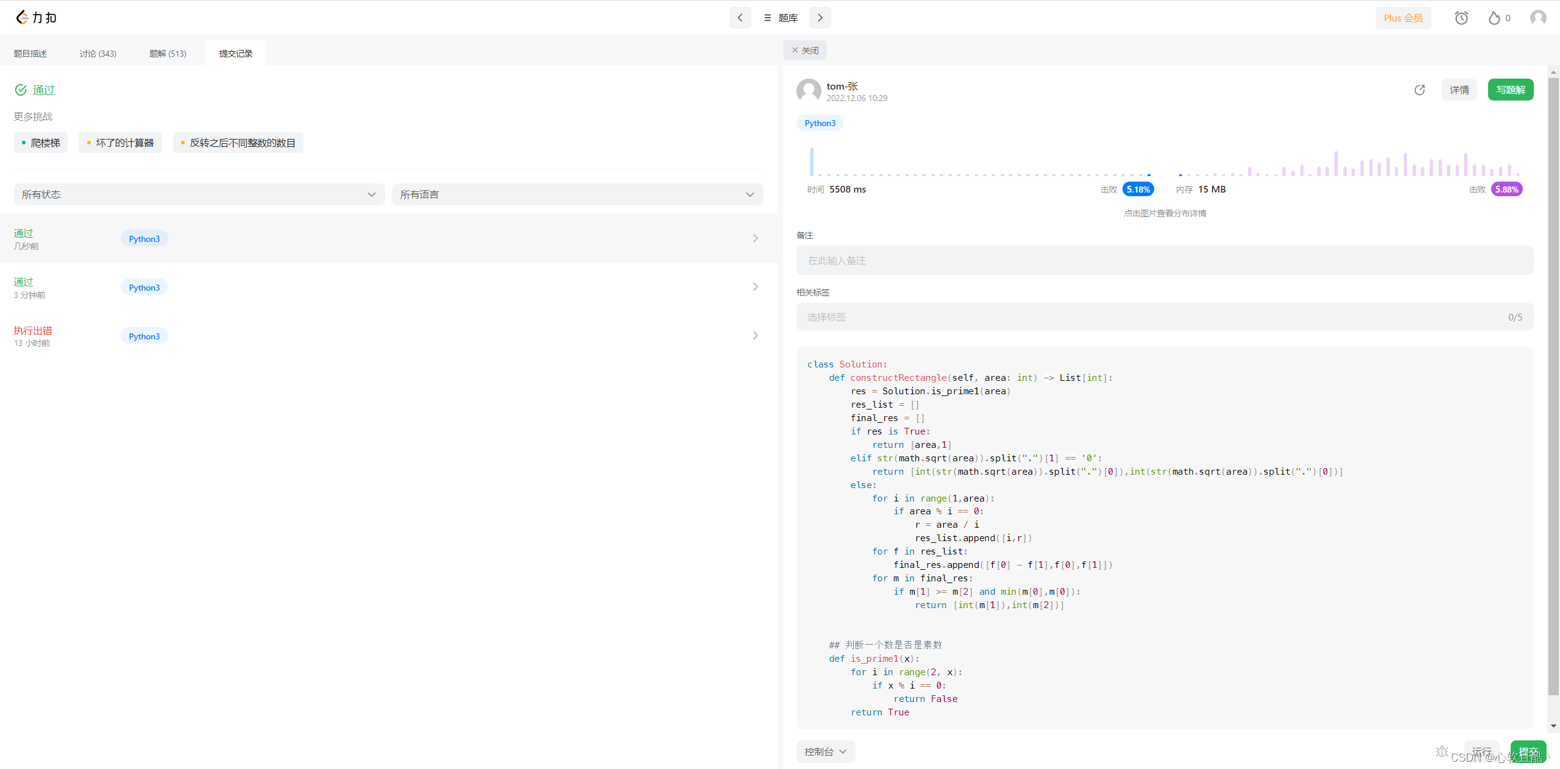The height and width of the screenshot is (769, 1560).
Task: Click the refresh submission icon
Action: (x=1419, y=90)
